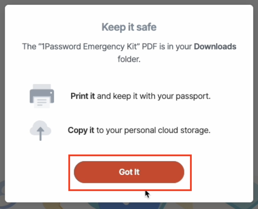
Task: Click the Got It button
Action: pos(129,172)
